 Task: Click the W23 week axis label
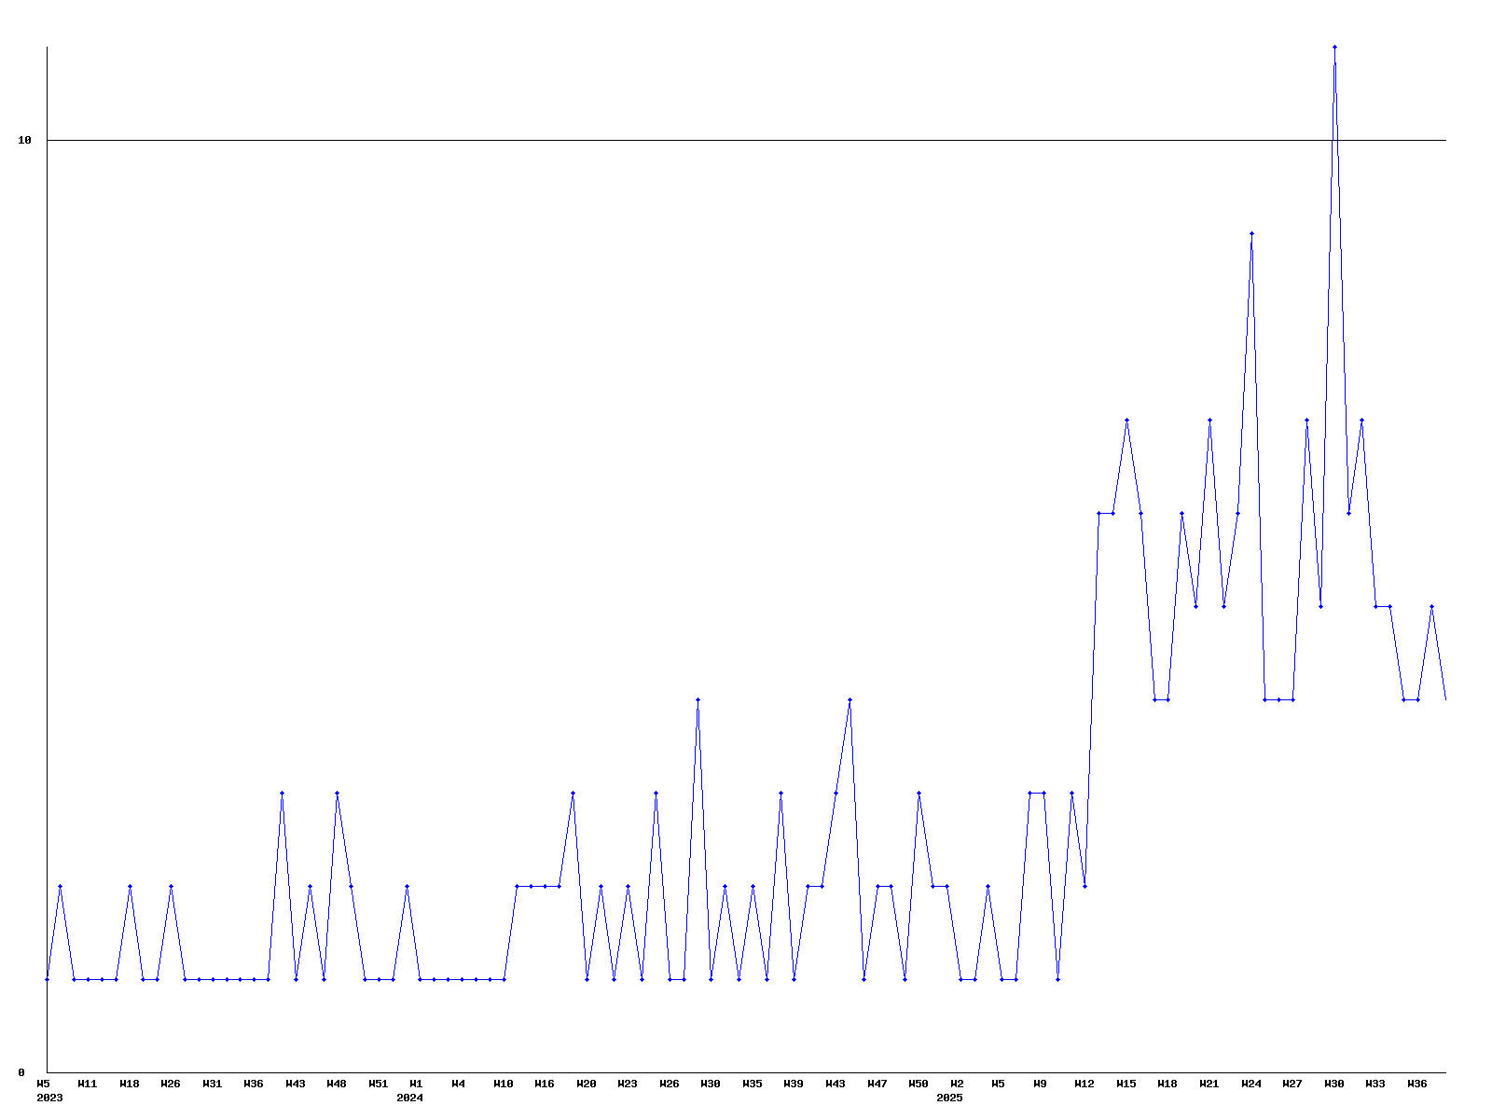(x=628, y=1084)
